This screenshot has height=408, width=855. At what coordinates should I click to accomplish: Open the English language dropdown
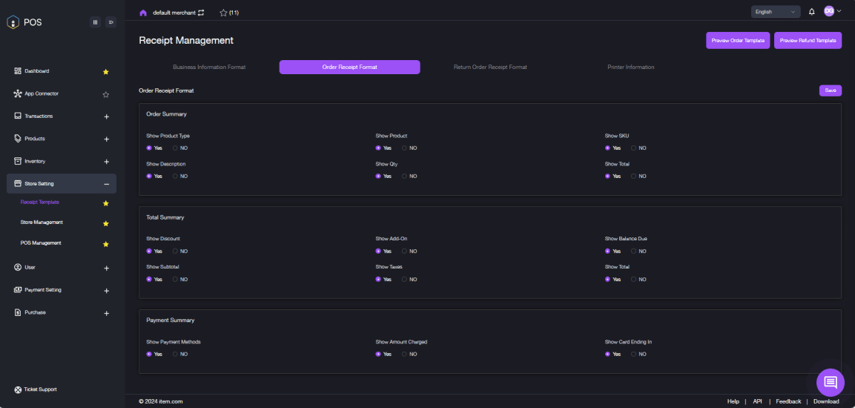pyautogui.click(x=776, y=11)
